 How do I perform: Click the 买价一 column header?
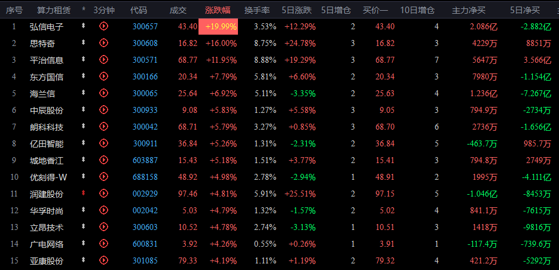pyautogui.click(x=375, y=11)
